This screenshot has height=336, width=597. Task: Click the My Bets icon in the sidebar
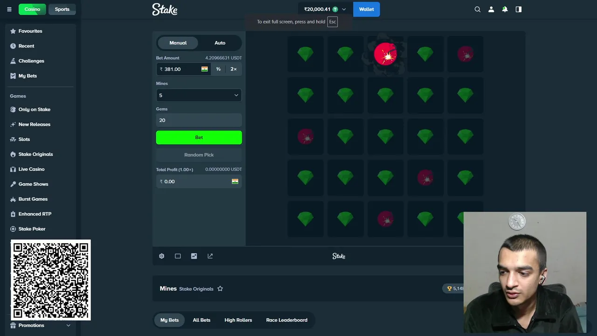(x=13, y=76)
